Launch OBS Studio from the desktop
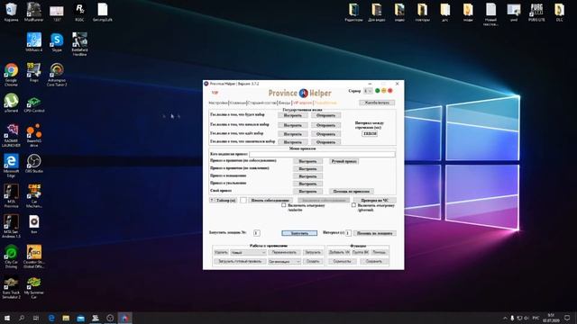Viewport: 577px width, 324px height. (x=34, y=163)
